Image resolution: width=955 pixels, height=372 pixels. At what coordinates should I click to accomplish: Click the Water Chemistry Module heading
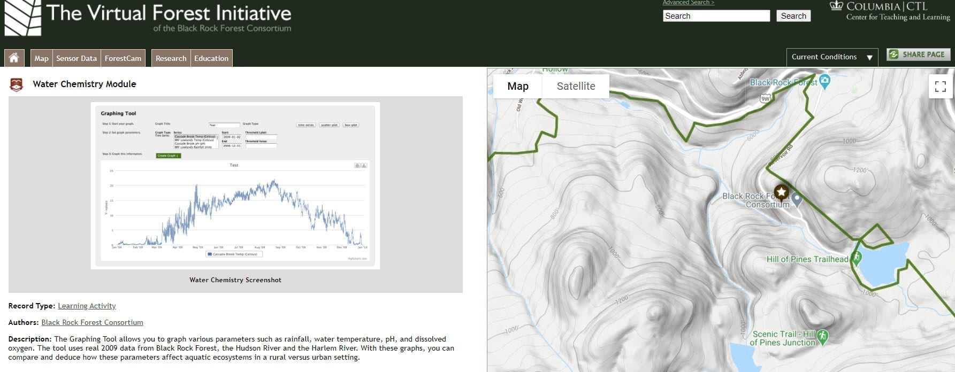(x=85, y=84)
